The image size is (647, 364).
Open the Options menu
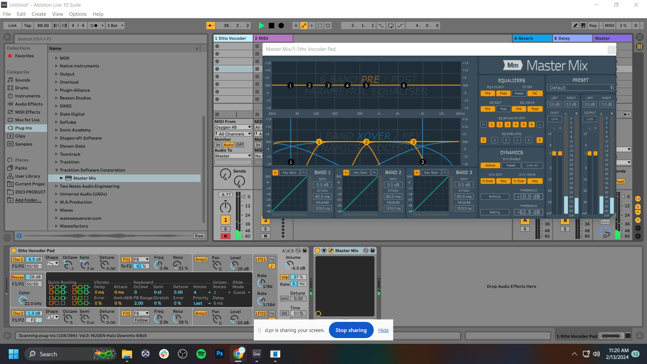78,14
